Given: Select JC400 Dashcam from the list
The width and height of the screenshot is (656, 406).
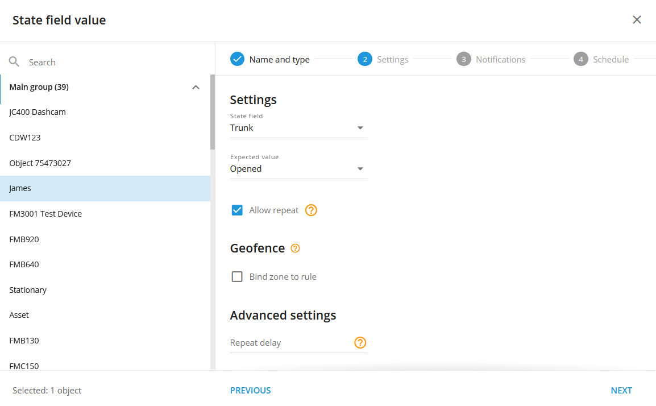Looking at the screenshot, I should (x=38, y=112).
